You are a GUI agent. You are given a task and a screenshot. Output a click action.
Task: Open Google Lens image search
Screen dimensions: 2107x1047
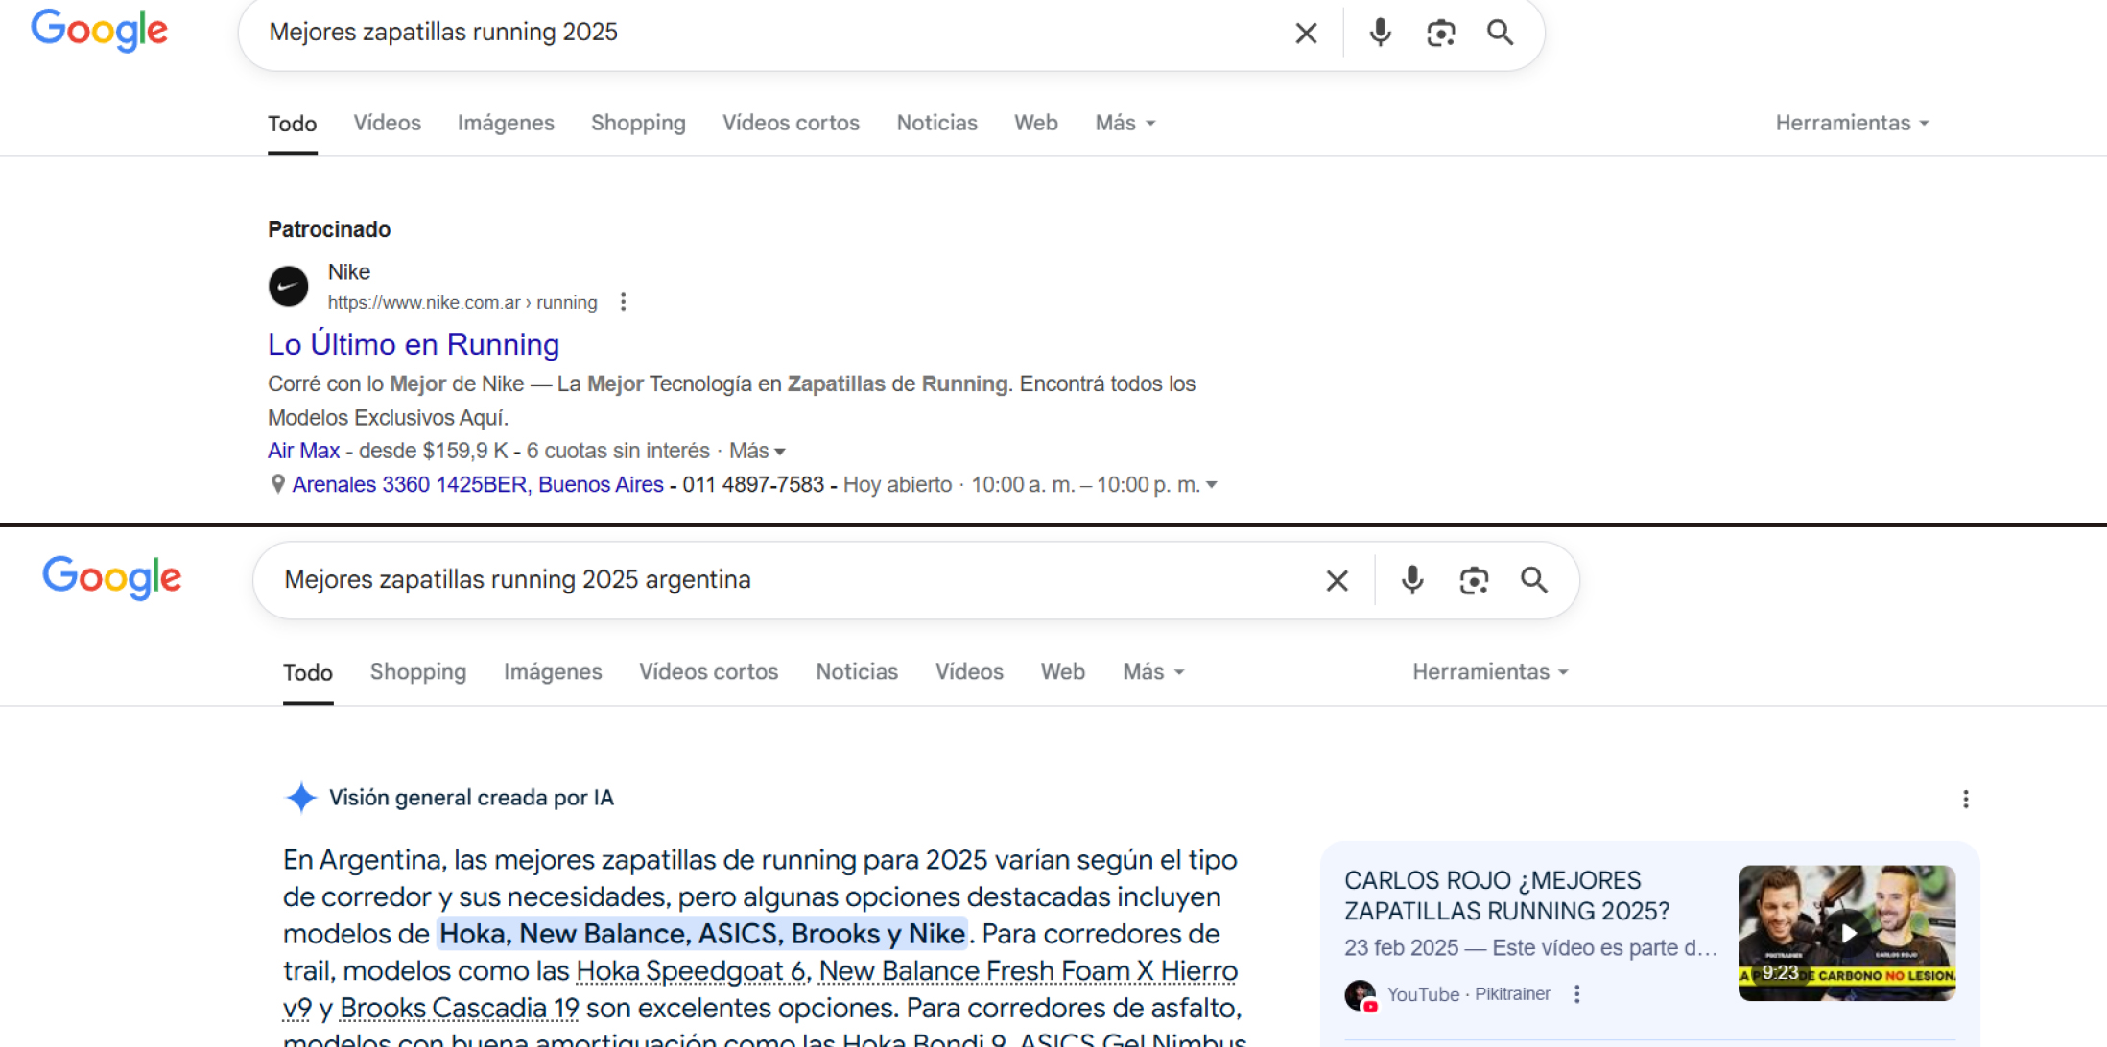point(1440,32)
